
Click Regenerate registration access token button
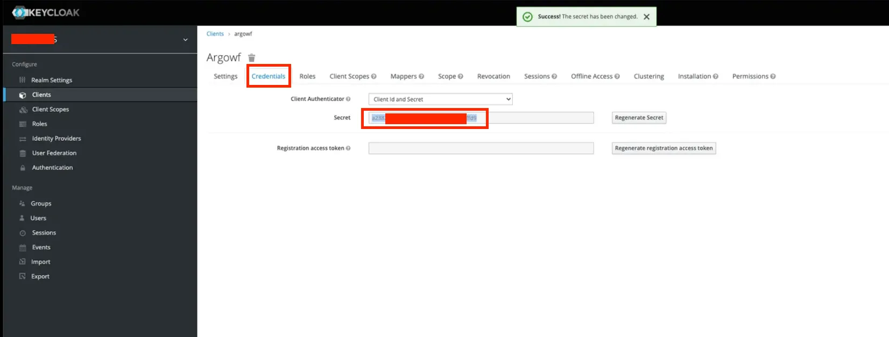tap(664, 148)
